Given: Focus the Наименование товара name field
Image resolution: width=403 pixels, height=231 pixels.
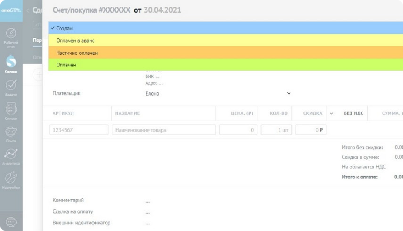Looking at the screenshot, I should pyautogui.click(x=164, y=130).
